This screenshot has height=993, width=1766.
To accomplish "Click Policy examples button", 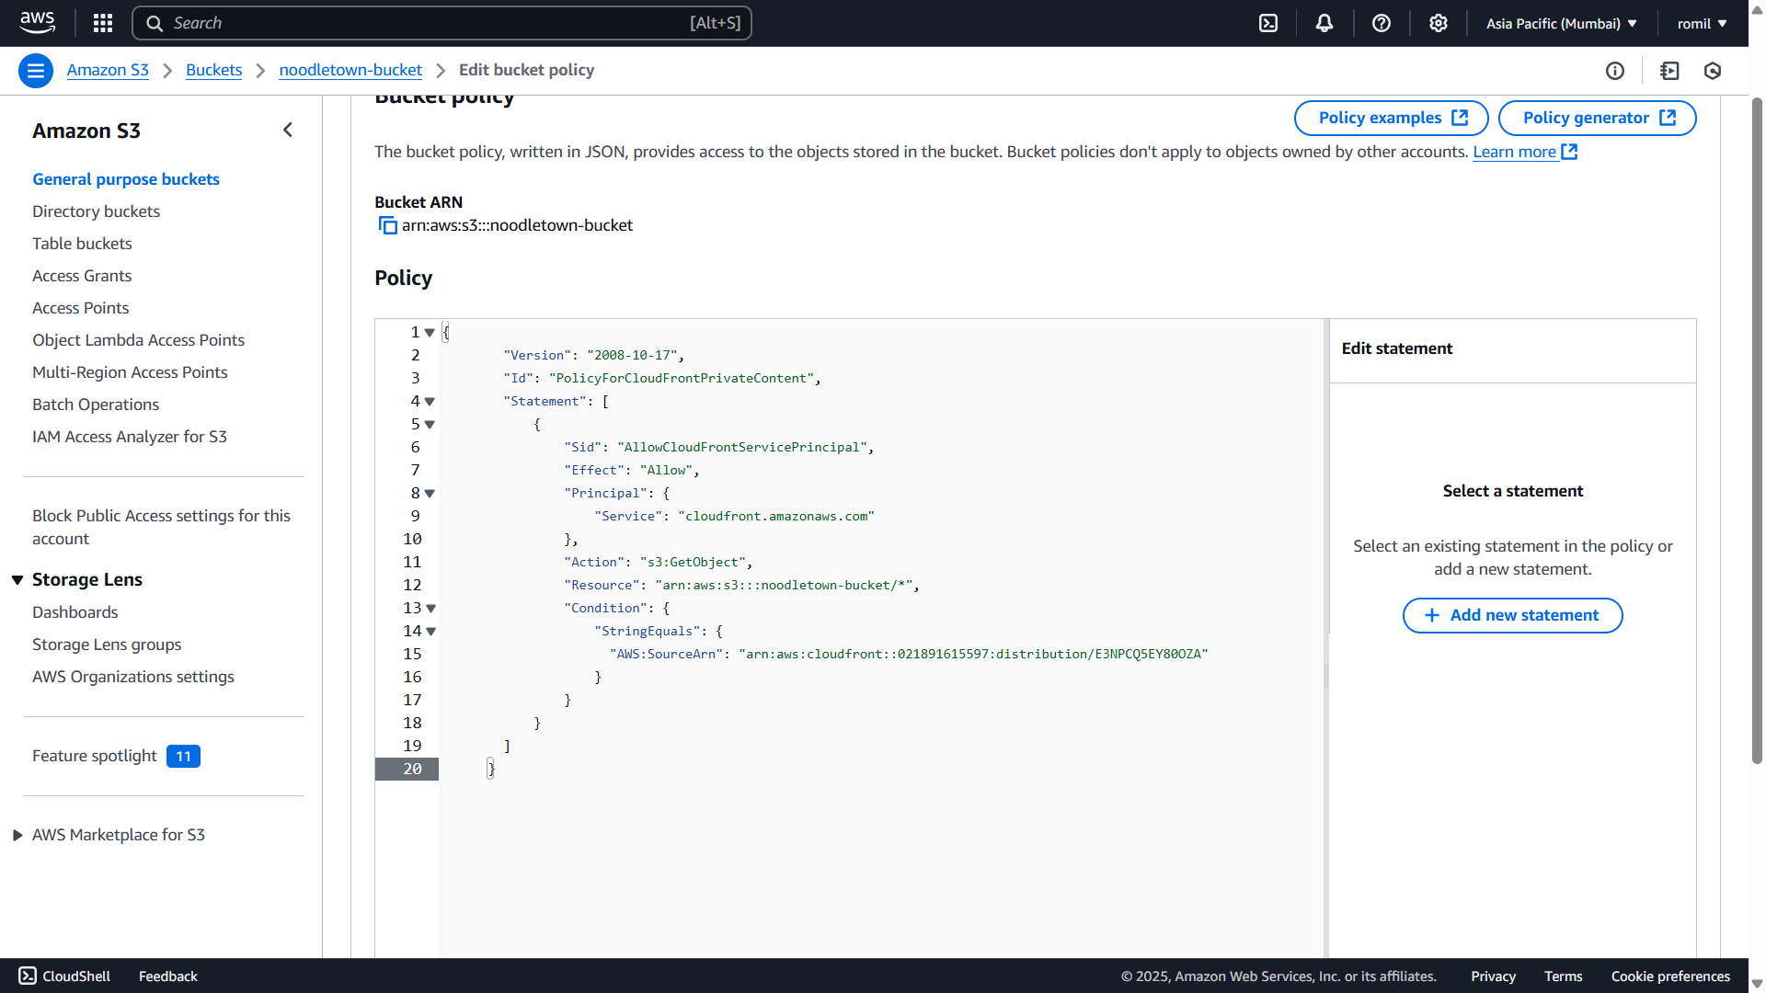I will coord(1391,118).
